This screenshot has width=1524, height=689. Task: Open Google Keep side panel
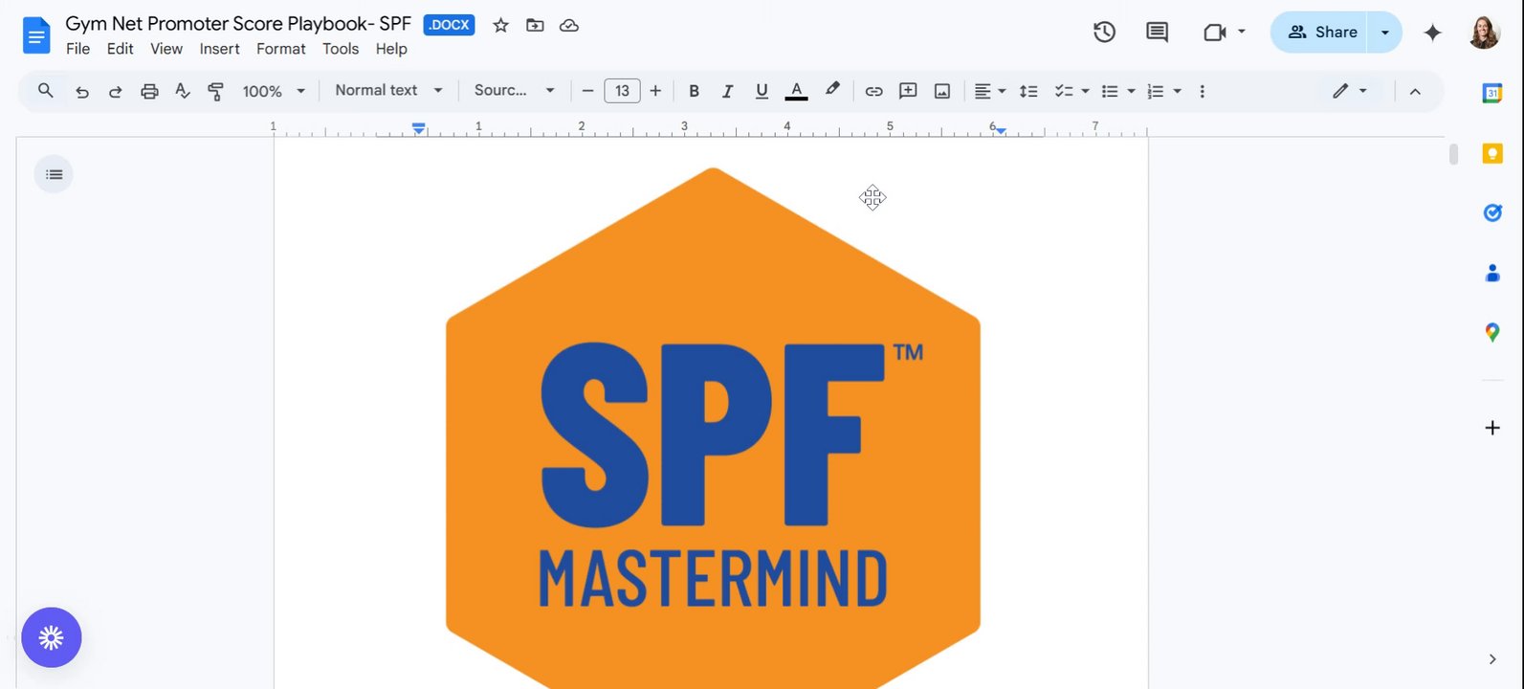click(1492, 153)
